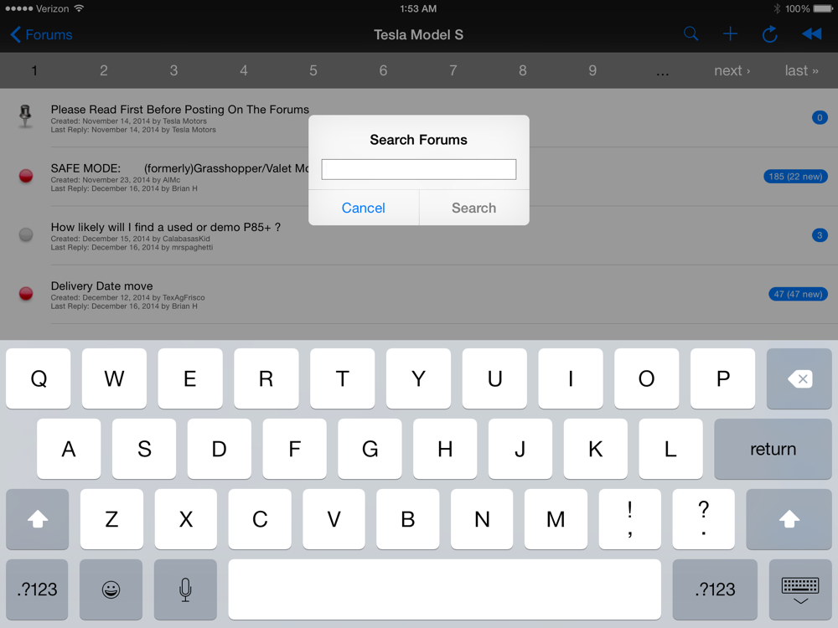Tap the V key

point(334,519)
